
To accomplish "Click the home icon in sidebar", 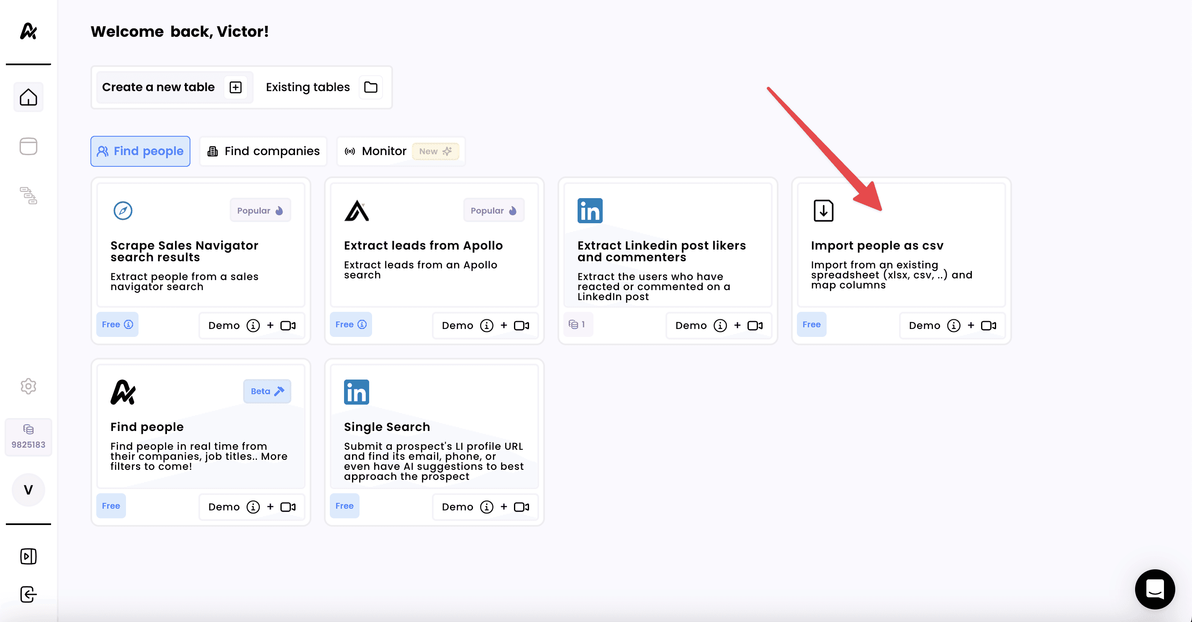I will tap(28, 97).
